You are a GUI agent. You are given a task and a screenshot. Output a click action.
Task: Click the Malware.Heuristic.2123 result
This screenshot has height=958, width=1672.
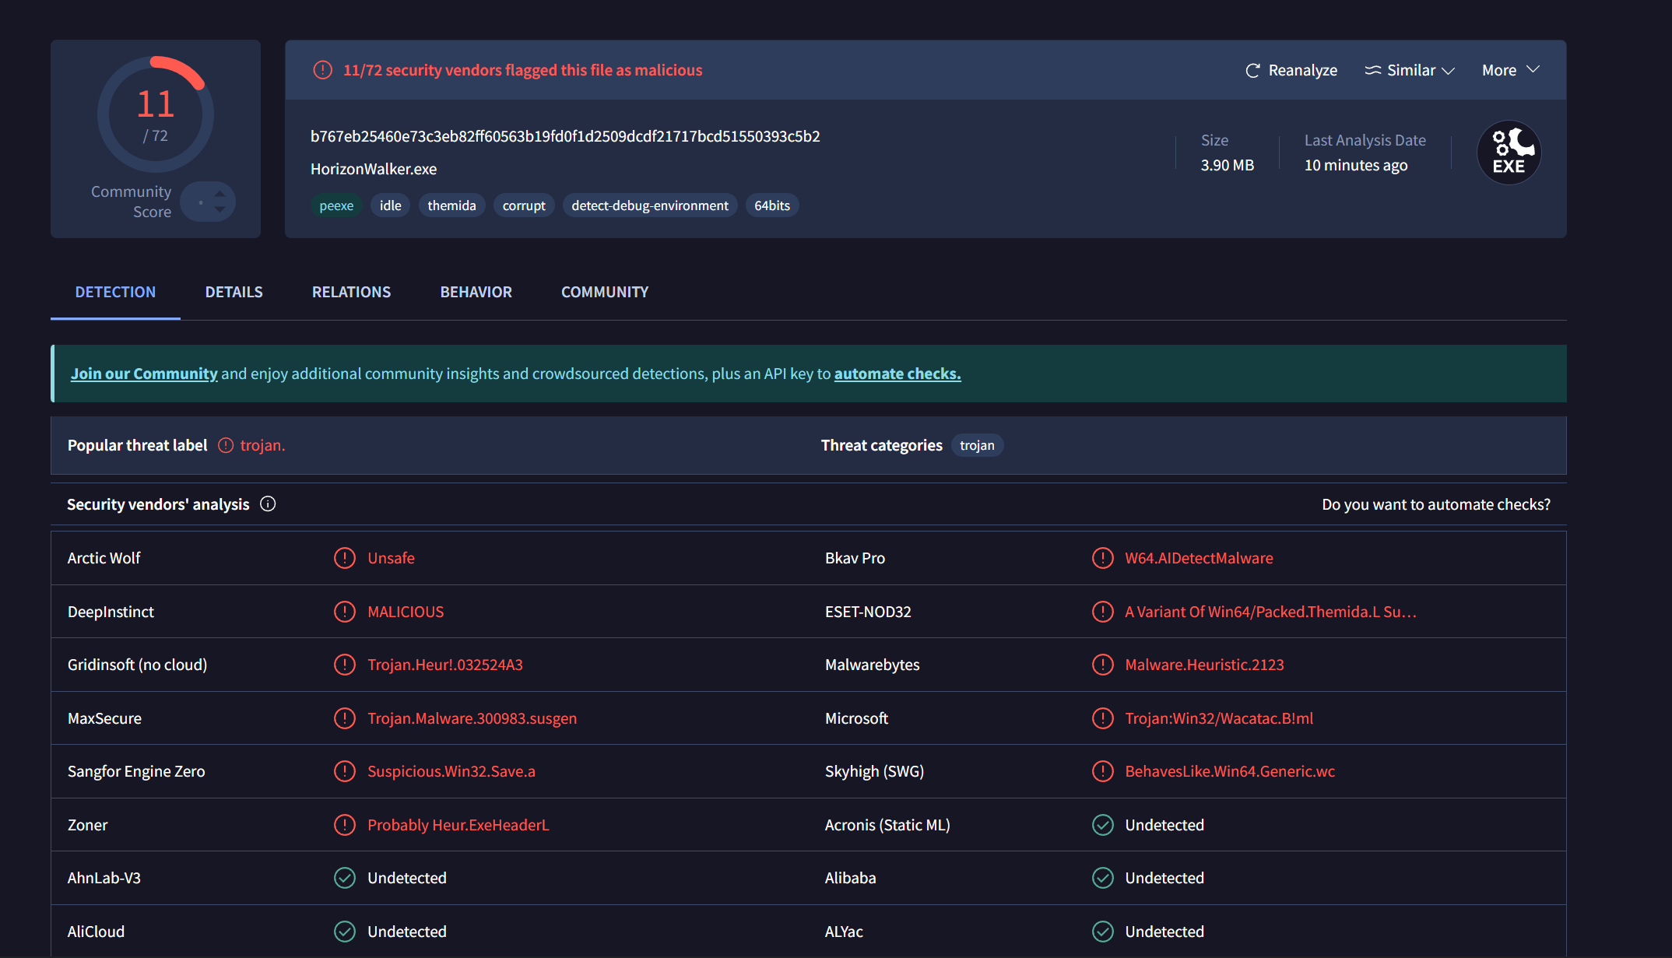coord(1204,665)
